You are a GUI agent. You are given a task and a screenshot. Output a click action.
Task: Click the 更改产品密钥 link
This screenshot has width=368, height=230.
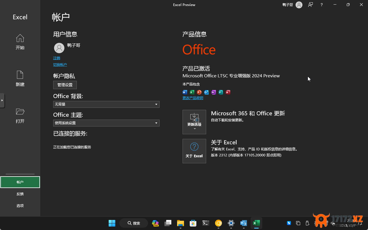193,98
